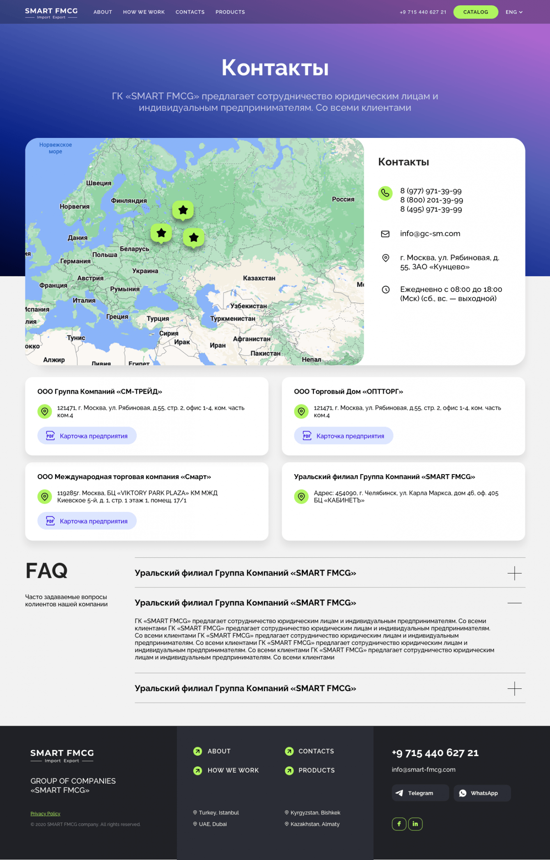This screenshot has height=860, width=550.
Task: Click the «Турция» label on the map
Action: [158, 319]
